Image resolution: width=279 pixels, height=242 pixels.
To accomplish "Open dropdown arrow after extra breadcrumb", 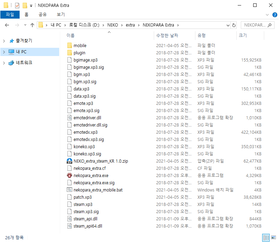I will point(139,25).
